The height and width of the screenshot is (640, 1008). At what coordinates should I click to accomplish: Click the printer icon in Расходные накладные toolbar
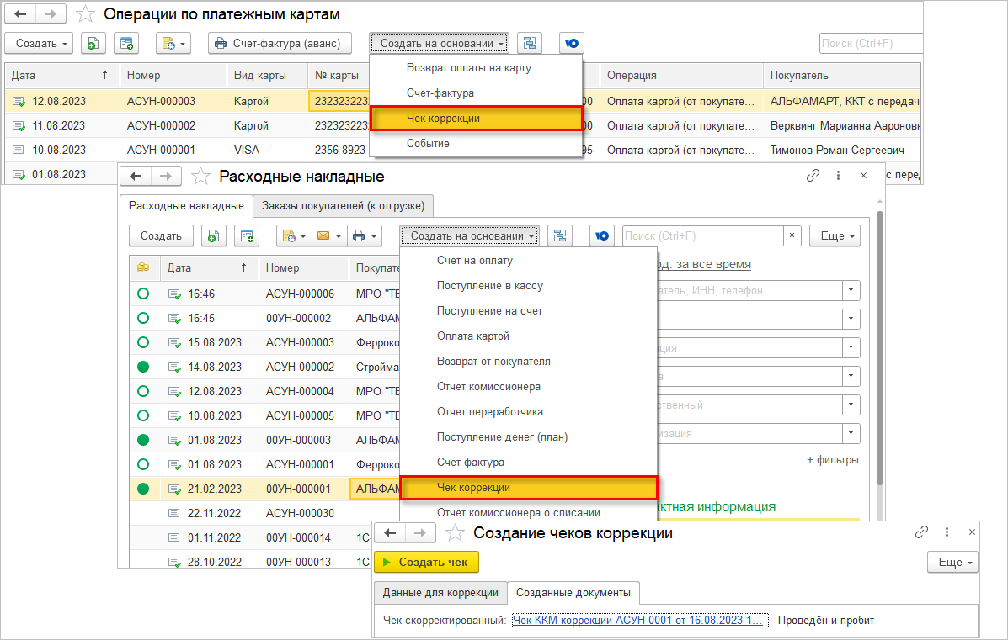[359, 236]
